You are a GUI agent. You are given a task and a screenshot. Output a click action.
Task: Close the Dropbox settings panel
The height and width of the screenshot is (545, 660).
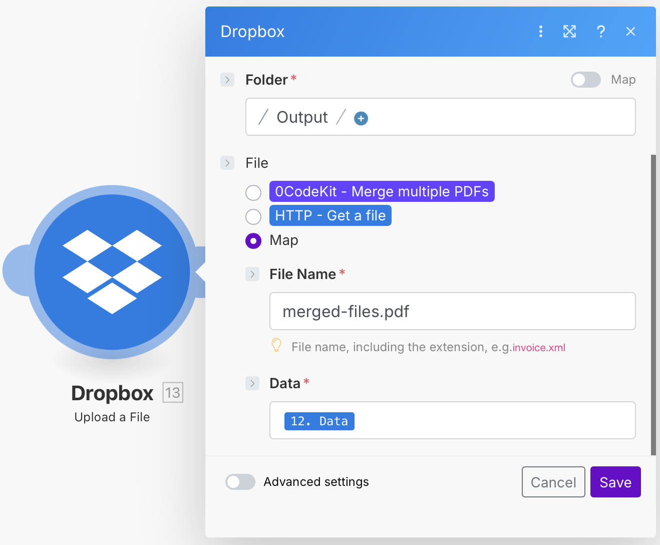point(630,32)
